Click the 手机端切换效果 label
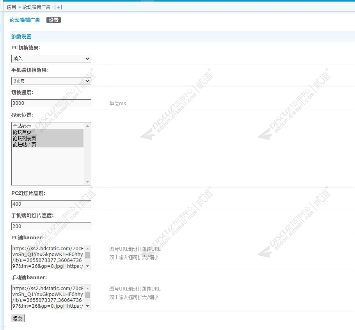 30,70
